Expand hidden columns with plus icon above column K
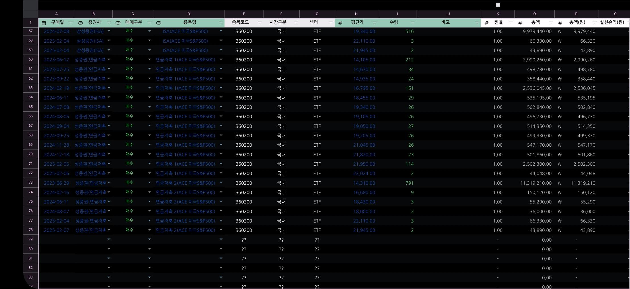Viewport: 630px width, 289px height. click(498, 5)
